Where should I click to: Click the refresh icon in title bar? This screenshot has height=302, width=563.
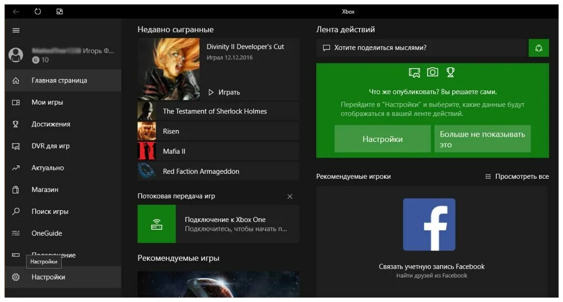tap(38, 11)
